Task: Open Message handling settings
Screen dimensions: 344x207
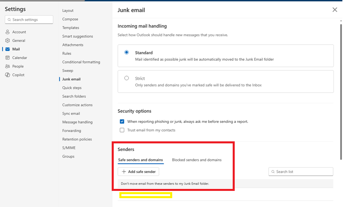Action: pyautogui.click(x=77, y=122)
